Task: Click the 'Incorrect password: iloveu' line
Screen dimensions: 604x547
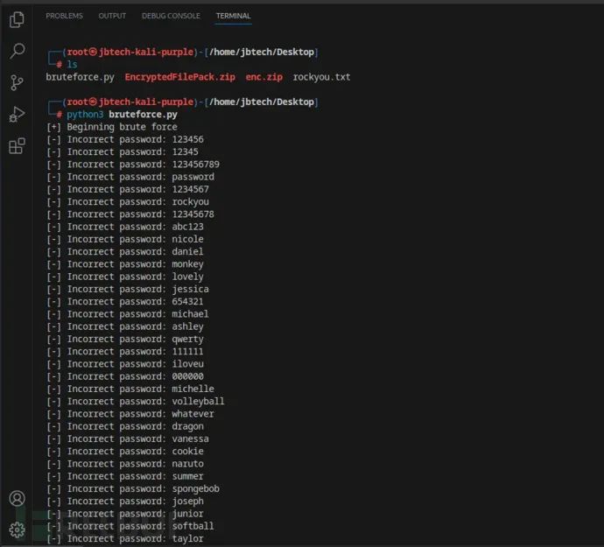Action: click(125, 364)
